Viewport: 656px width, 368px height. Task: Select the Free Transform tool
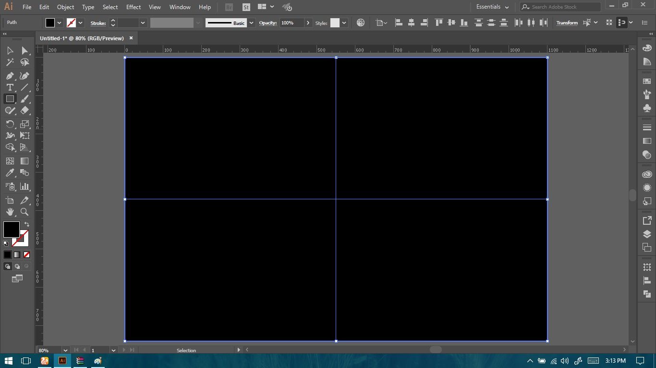coord(24,136)
